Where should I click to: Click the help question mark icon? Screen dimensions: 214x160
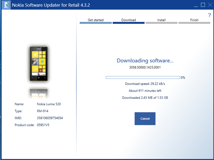209,15
